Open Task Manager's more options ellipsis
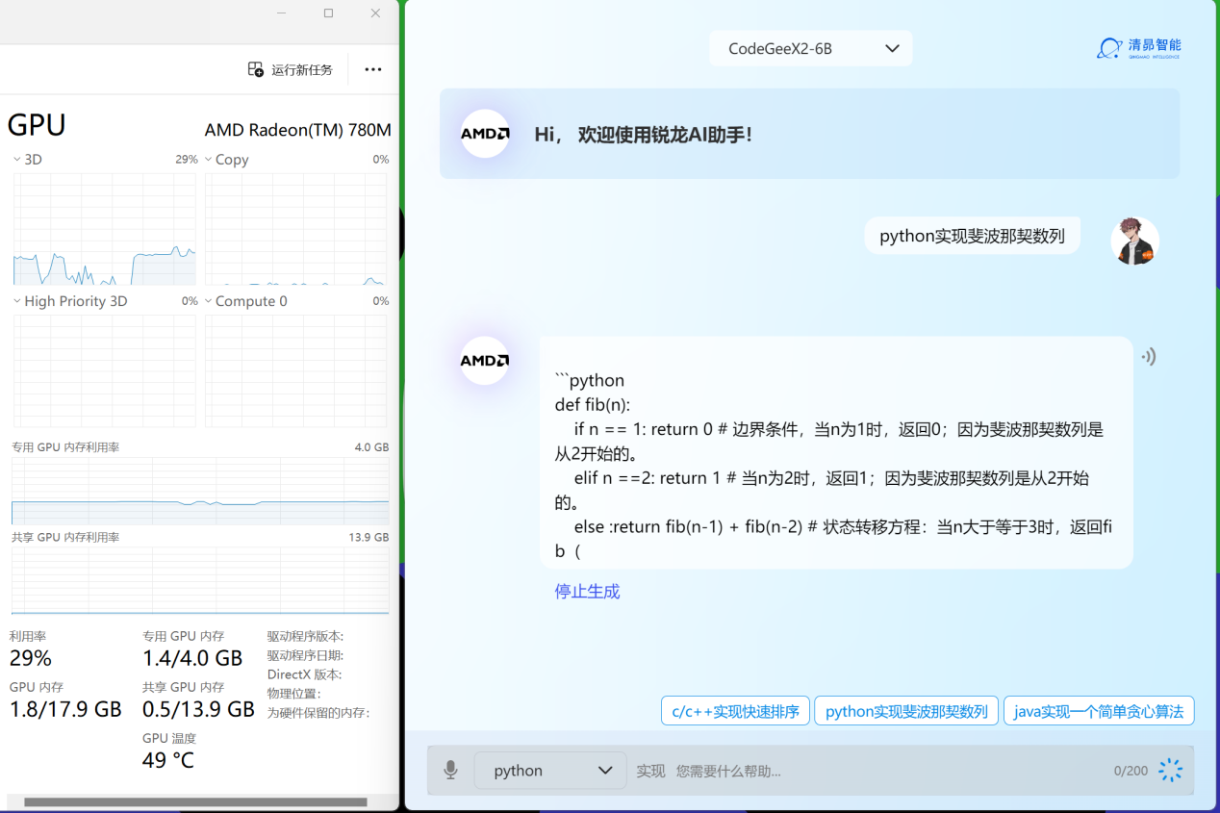Image resolution: width=1220 pixels, height=813 pixels. (373, 68)
